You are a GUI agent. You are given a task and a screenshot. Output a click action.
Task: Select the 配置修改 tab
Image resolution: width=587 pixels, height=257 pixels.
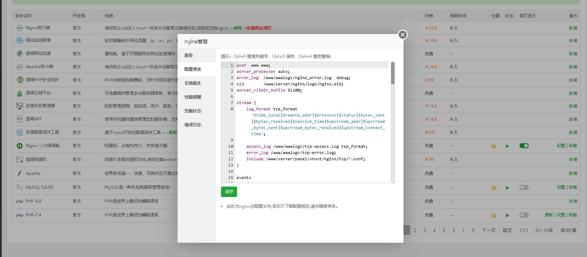click(197, 69)
